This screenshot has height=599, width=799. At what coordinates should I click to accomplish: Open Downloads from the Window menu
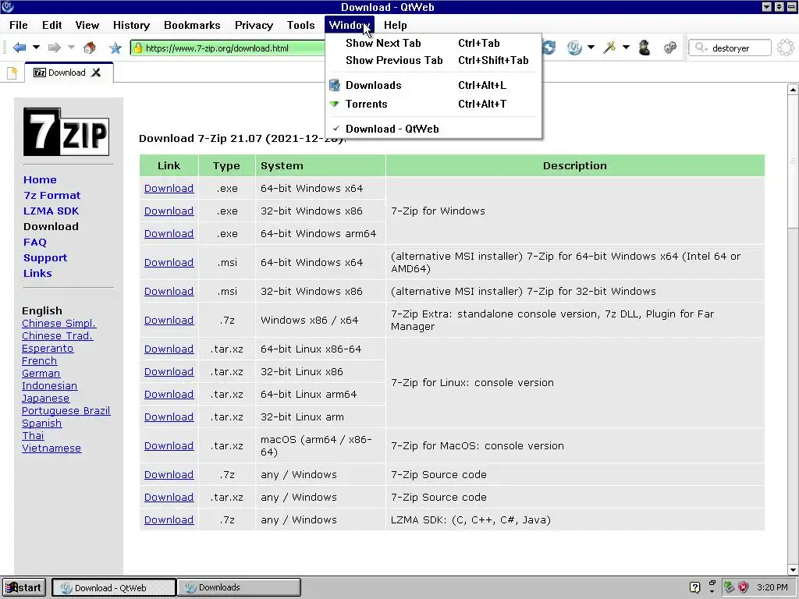click(x=433, y=85)
